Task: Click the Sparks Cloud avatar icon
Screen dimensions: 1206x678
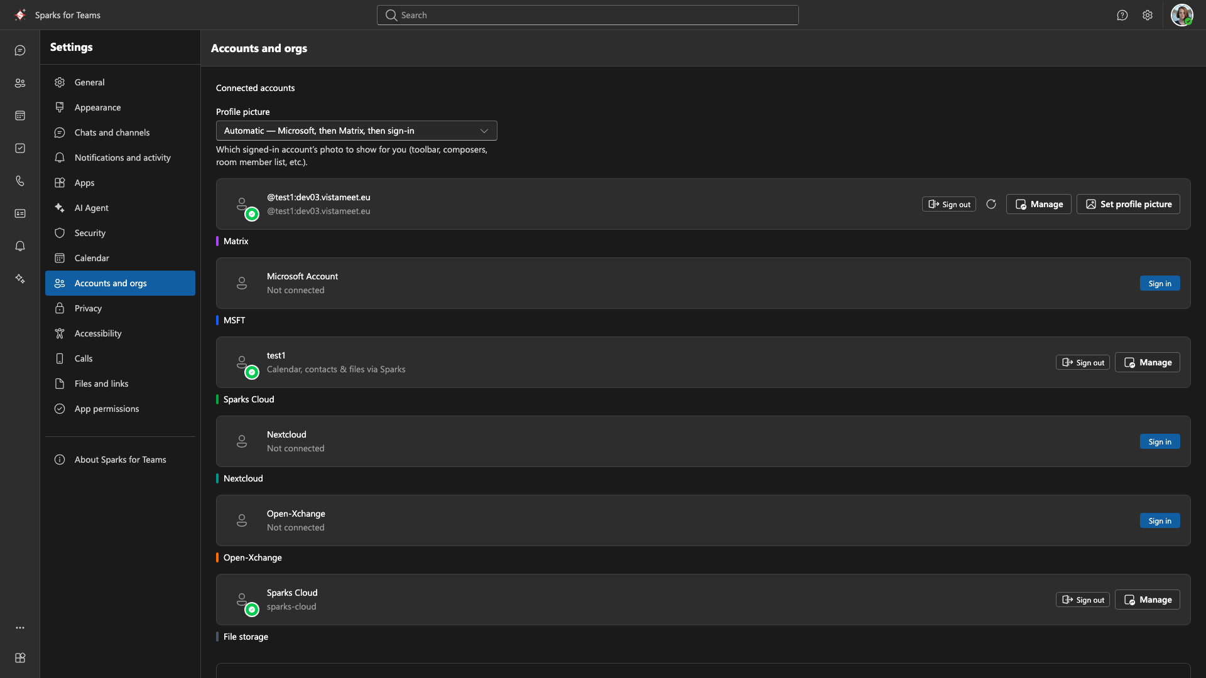Action: [x=242, y=600]
